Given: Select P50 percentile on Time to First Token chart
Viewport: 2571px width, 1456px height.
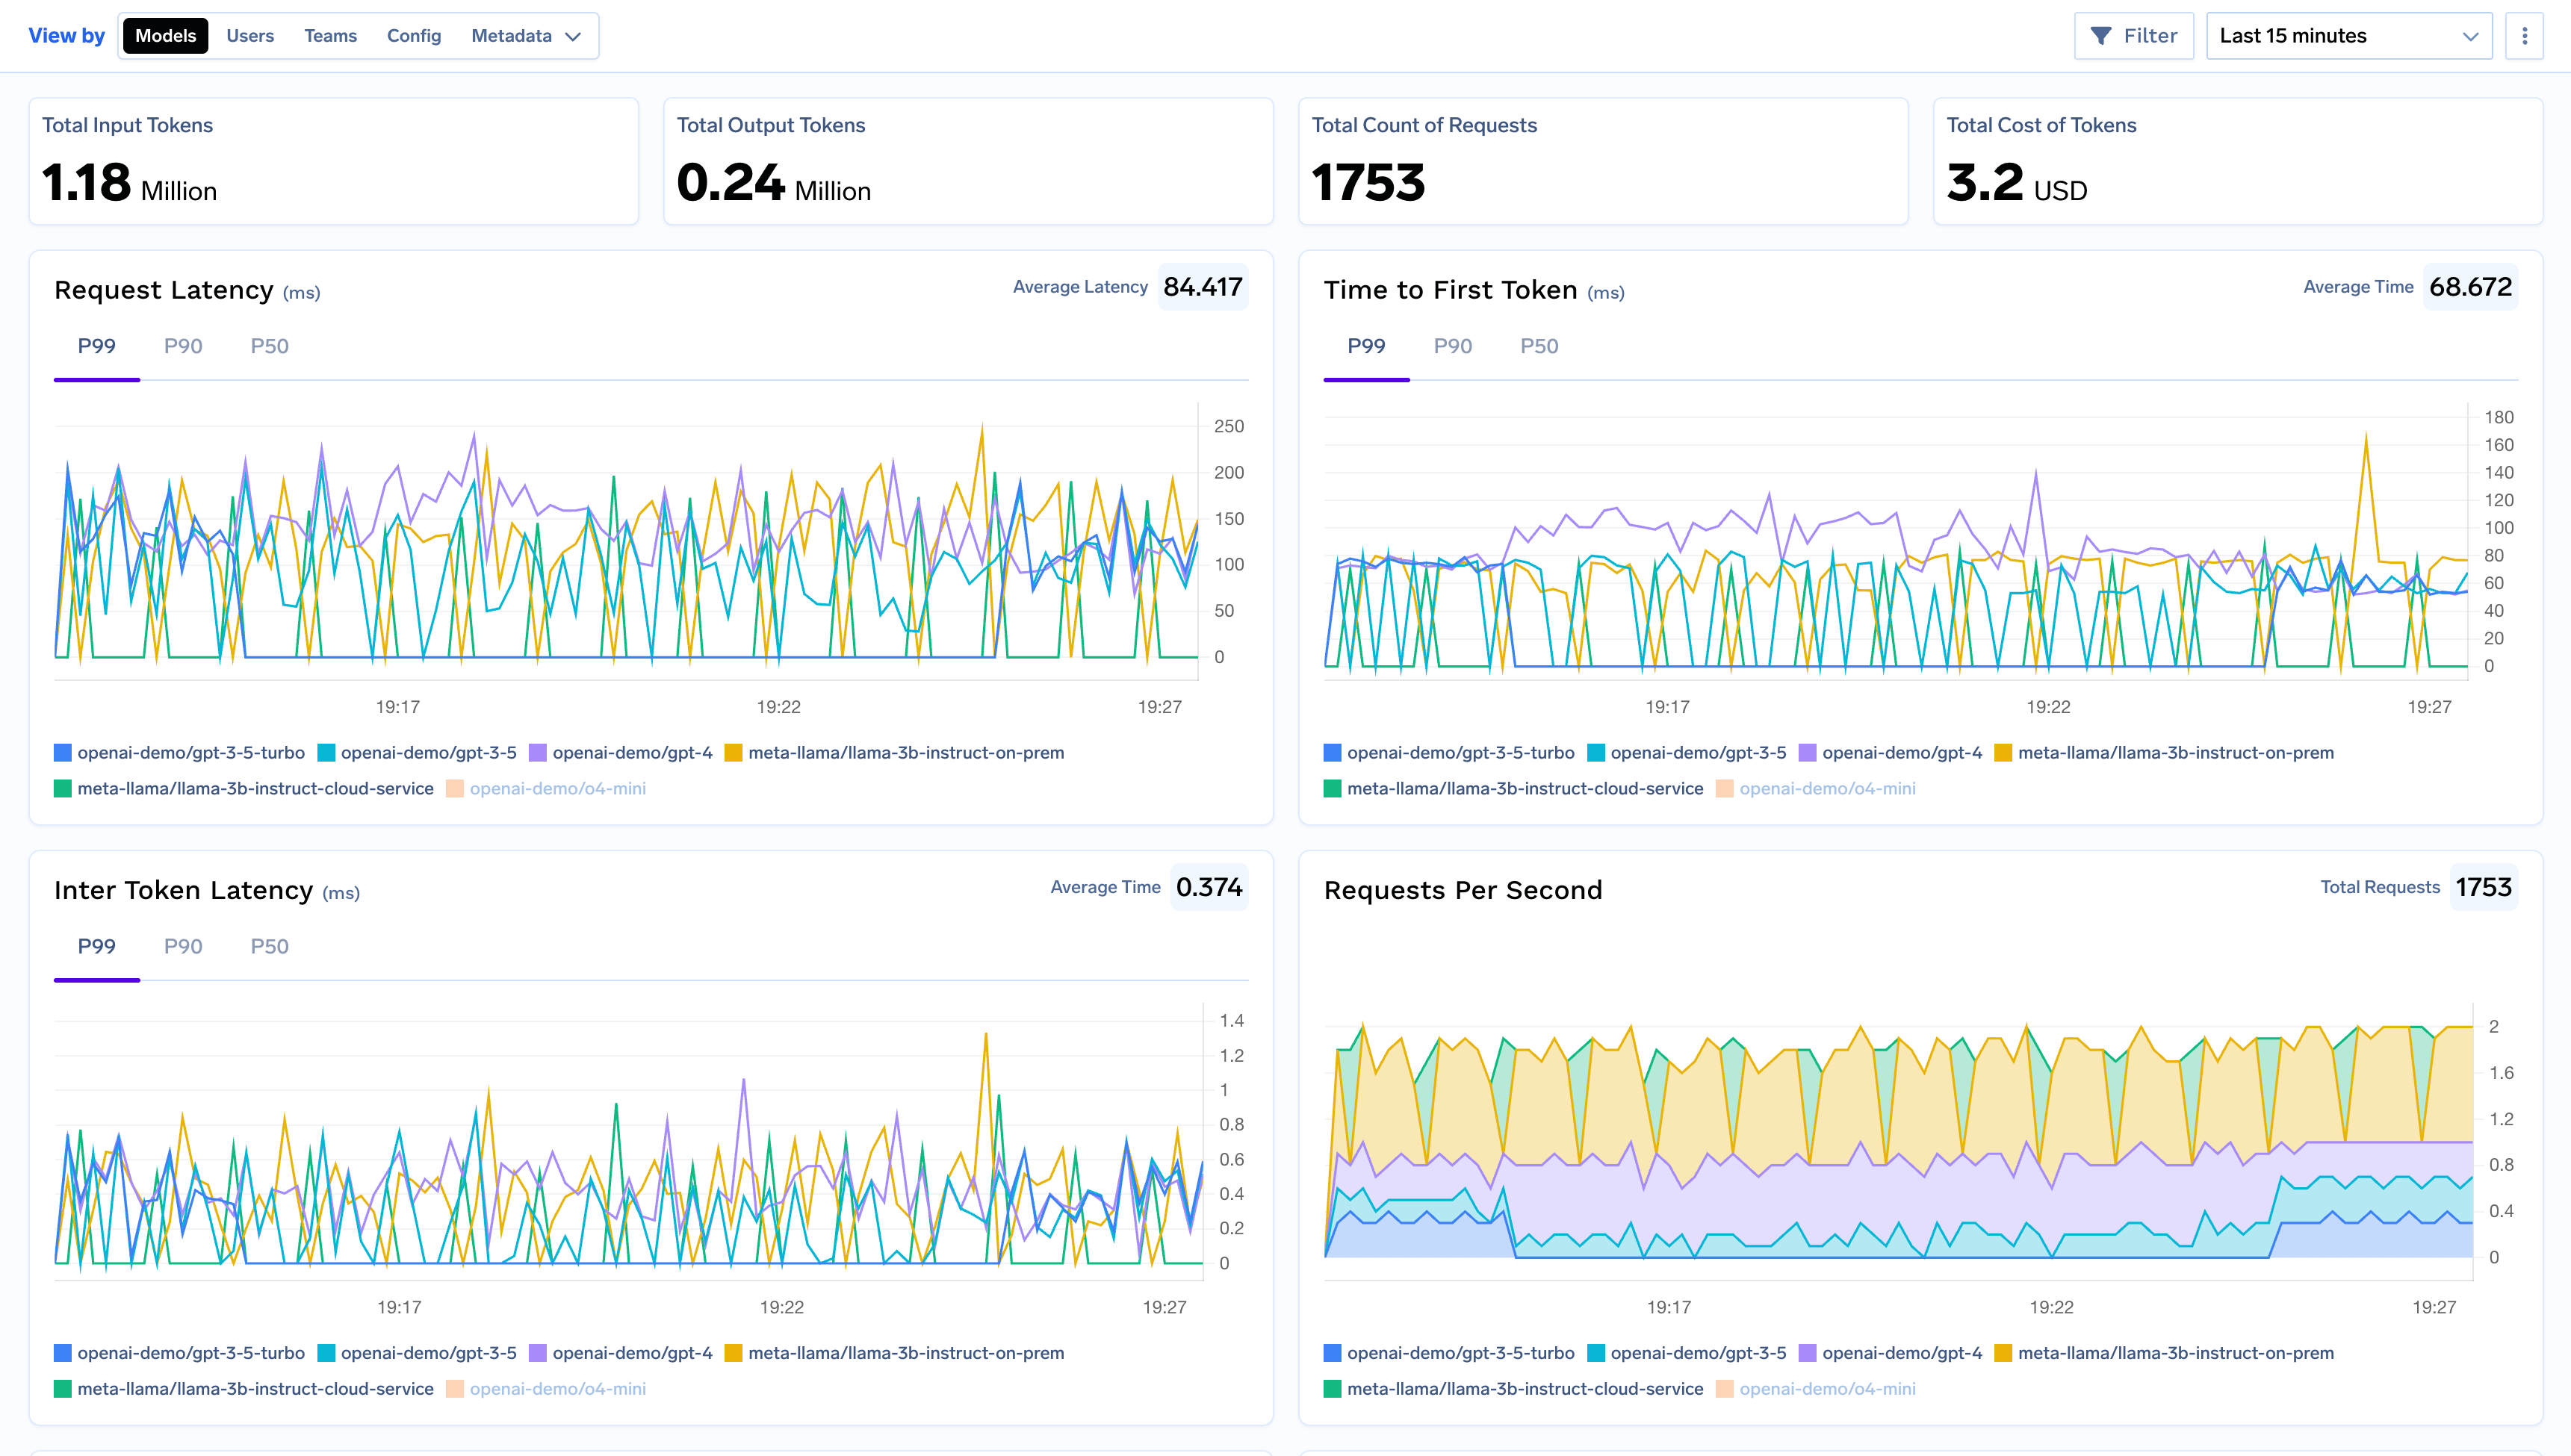Looking at the screenshot, I should (x=1539, y=346).
